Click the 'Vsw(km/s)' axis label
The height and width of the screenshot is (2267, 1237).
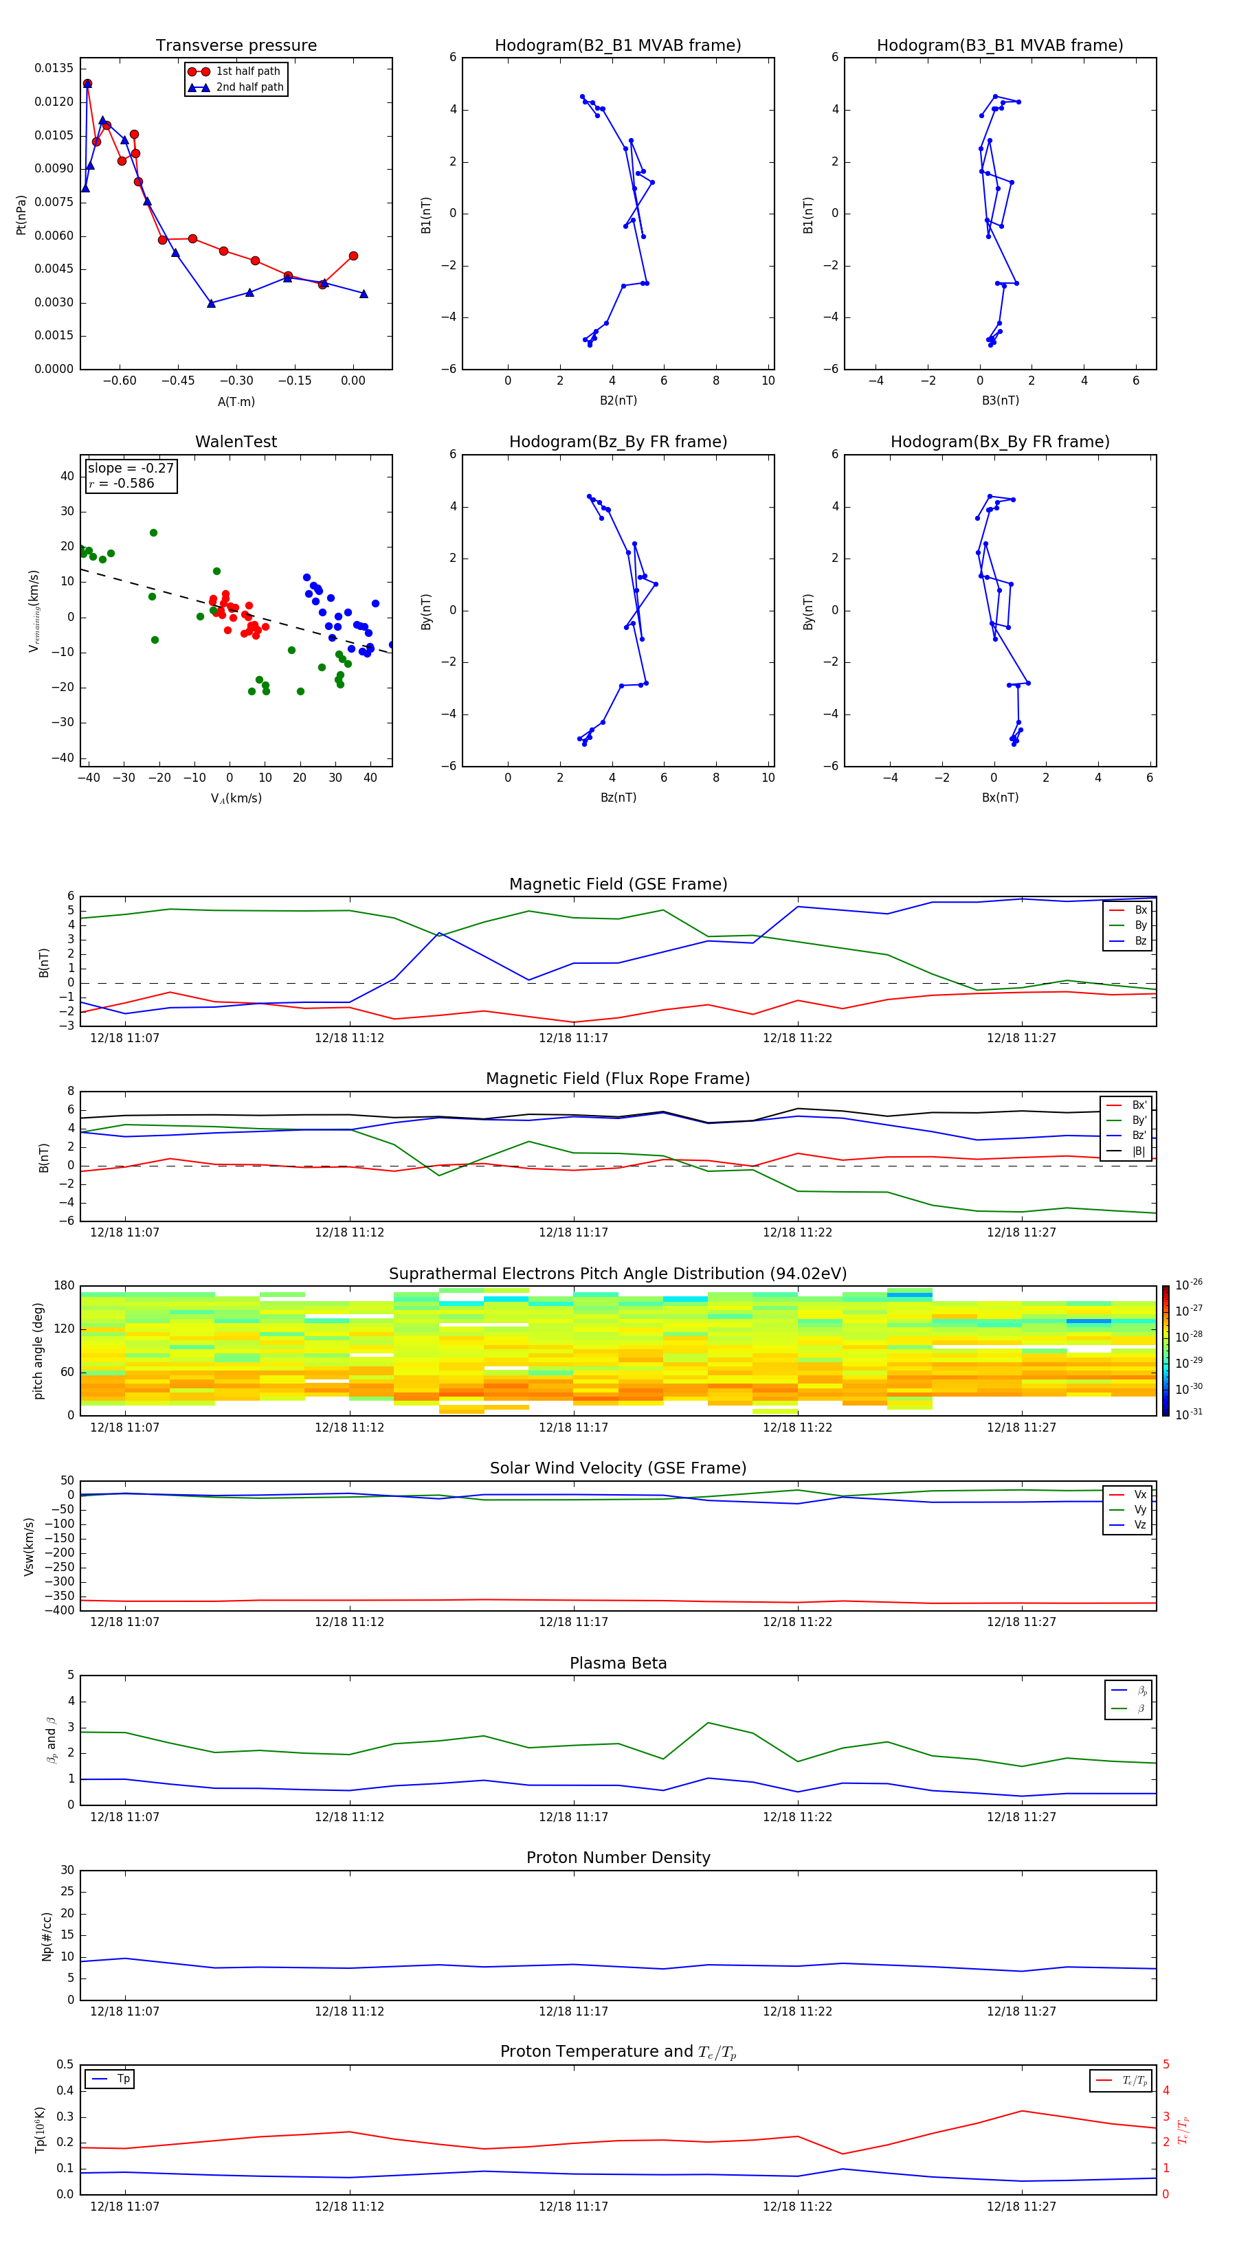(28, 1546)
